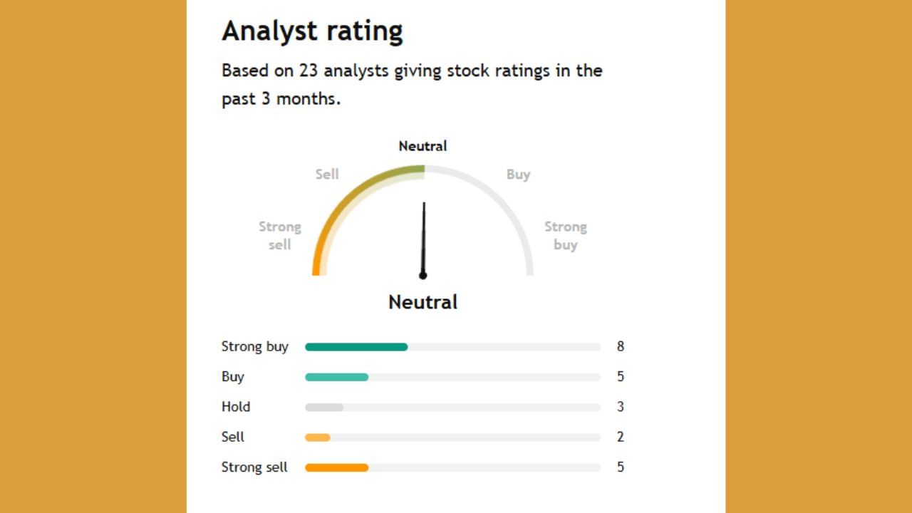Click the gauge needle pivot dot
The height and width of the screenshot is (513, 912).
coord(423,275)
